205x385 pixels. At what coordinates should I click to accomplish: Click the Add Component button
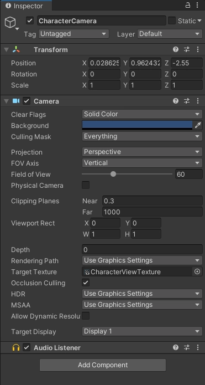click(x=103, y=365)
